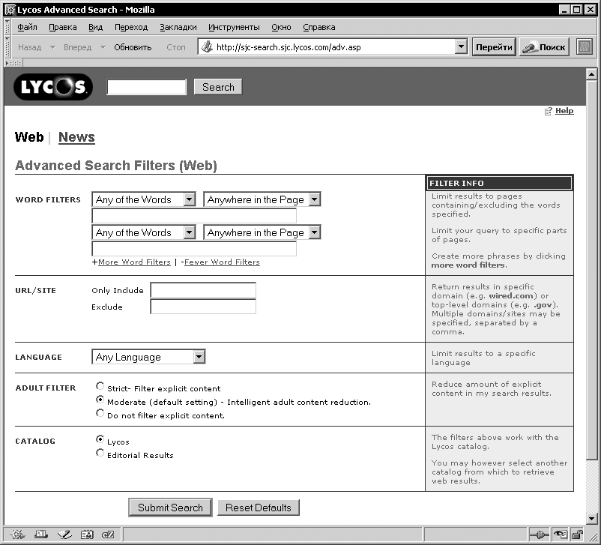Click the Поиск search button

tap(544, 47)
